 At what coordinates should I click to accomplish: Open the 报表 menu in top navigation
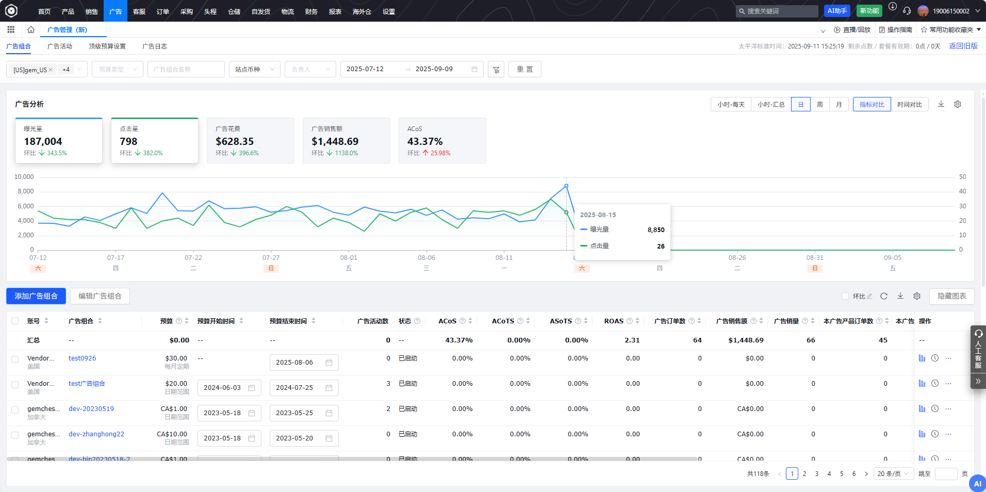click(x=335, y=11)
